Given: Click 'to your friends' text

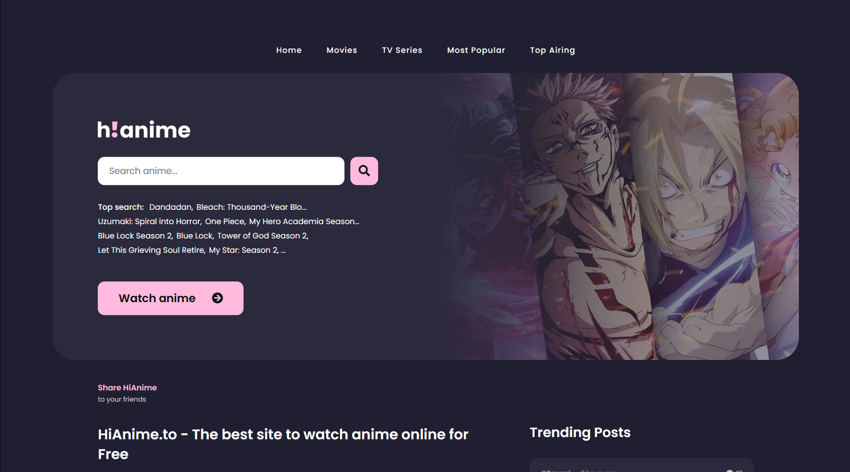Looking at the screenshot, I should click(122, 399).
